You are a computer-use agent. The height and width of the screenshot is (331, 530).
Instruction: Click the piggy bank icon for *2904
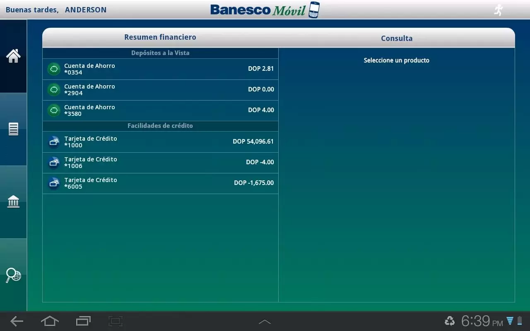54,90
